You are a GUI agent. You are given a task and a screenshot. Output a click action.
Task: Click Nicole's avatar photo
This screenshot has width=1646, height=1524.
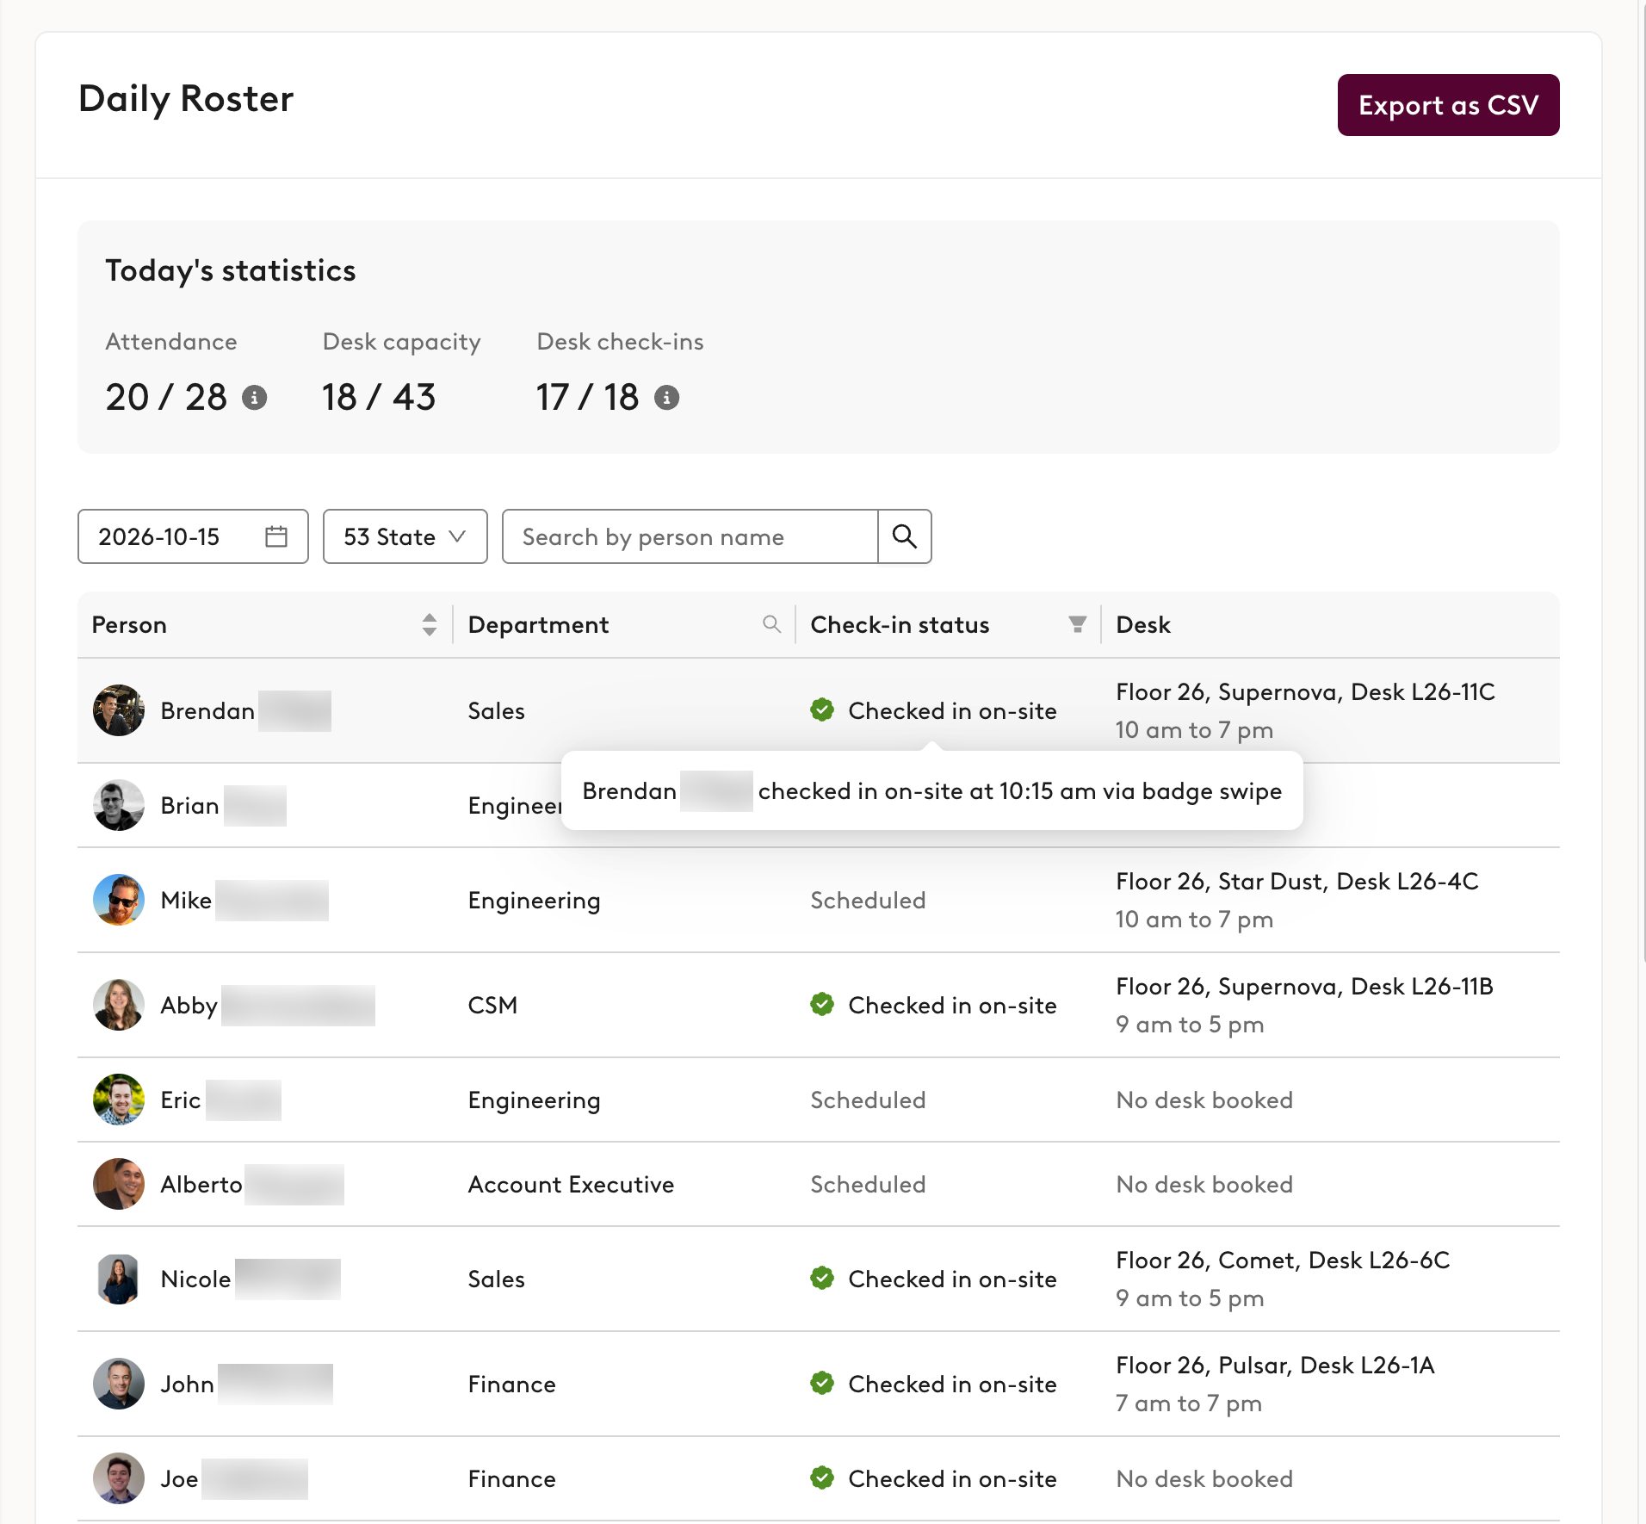click(x=119, y=1279)
